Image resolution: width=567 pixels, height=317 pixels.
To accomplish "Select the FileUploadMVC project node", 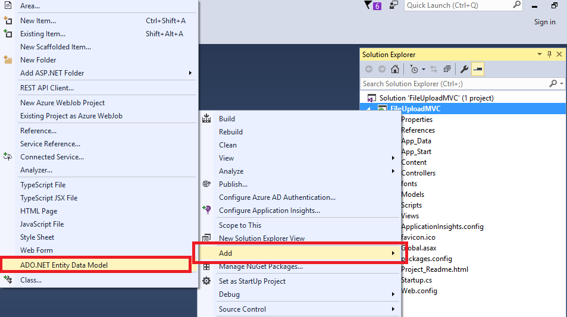I will click(x=415, y=108).
